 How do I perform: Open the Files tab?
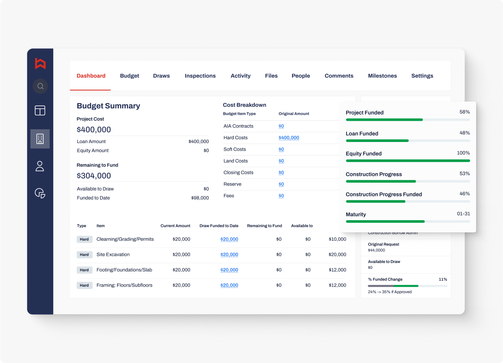[x=271, y=76]
